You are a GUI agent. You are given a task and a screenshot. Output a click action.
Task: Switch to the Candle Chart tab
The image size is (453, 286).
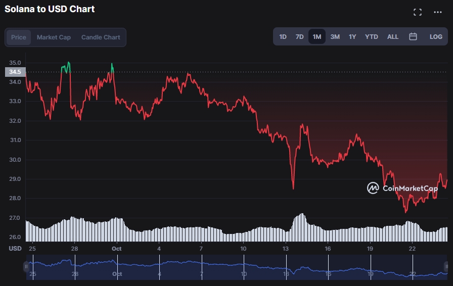[101, 37]
